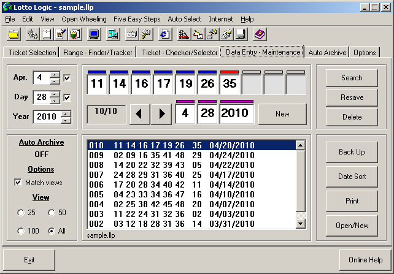The width and height of the screenshot is (394, 274).
Task: Decrease the Year spinner value
Action: click(x=66, y=120)
